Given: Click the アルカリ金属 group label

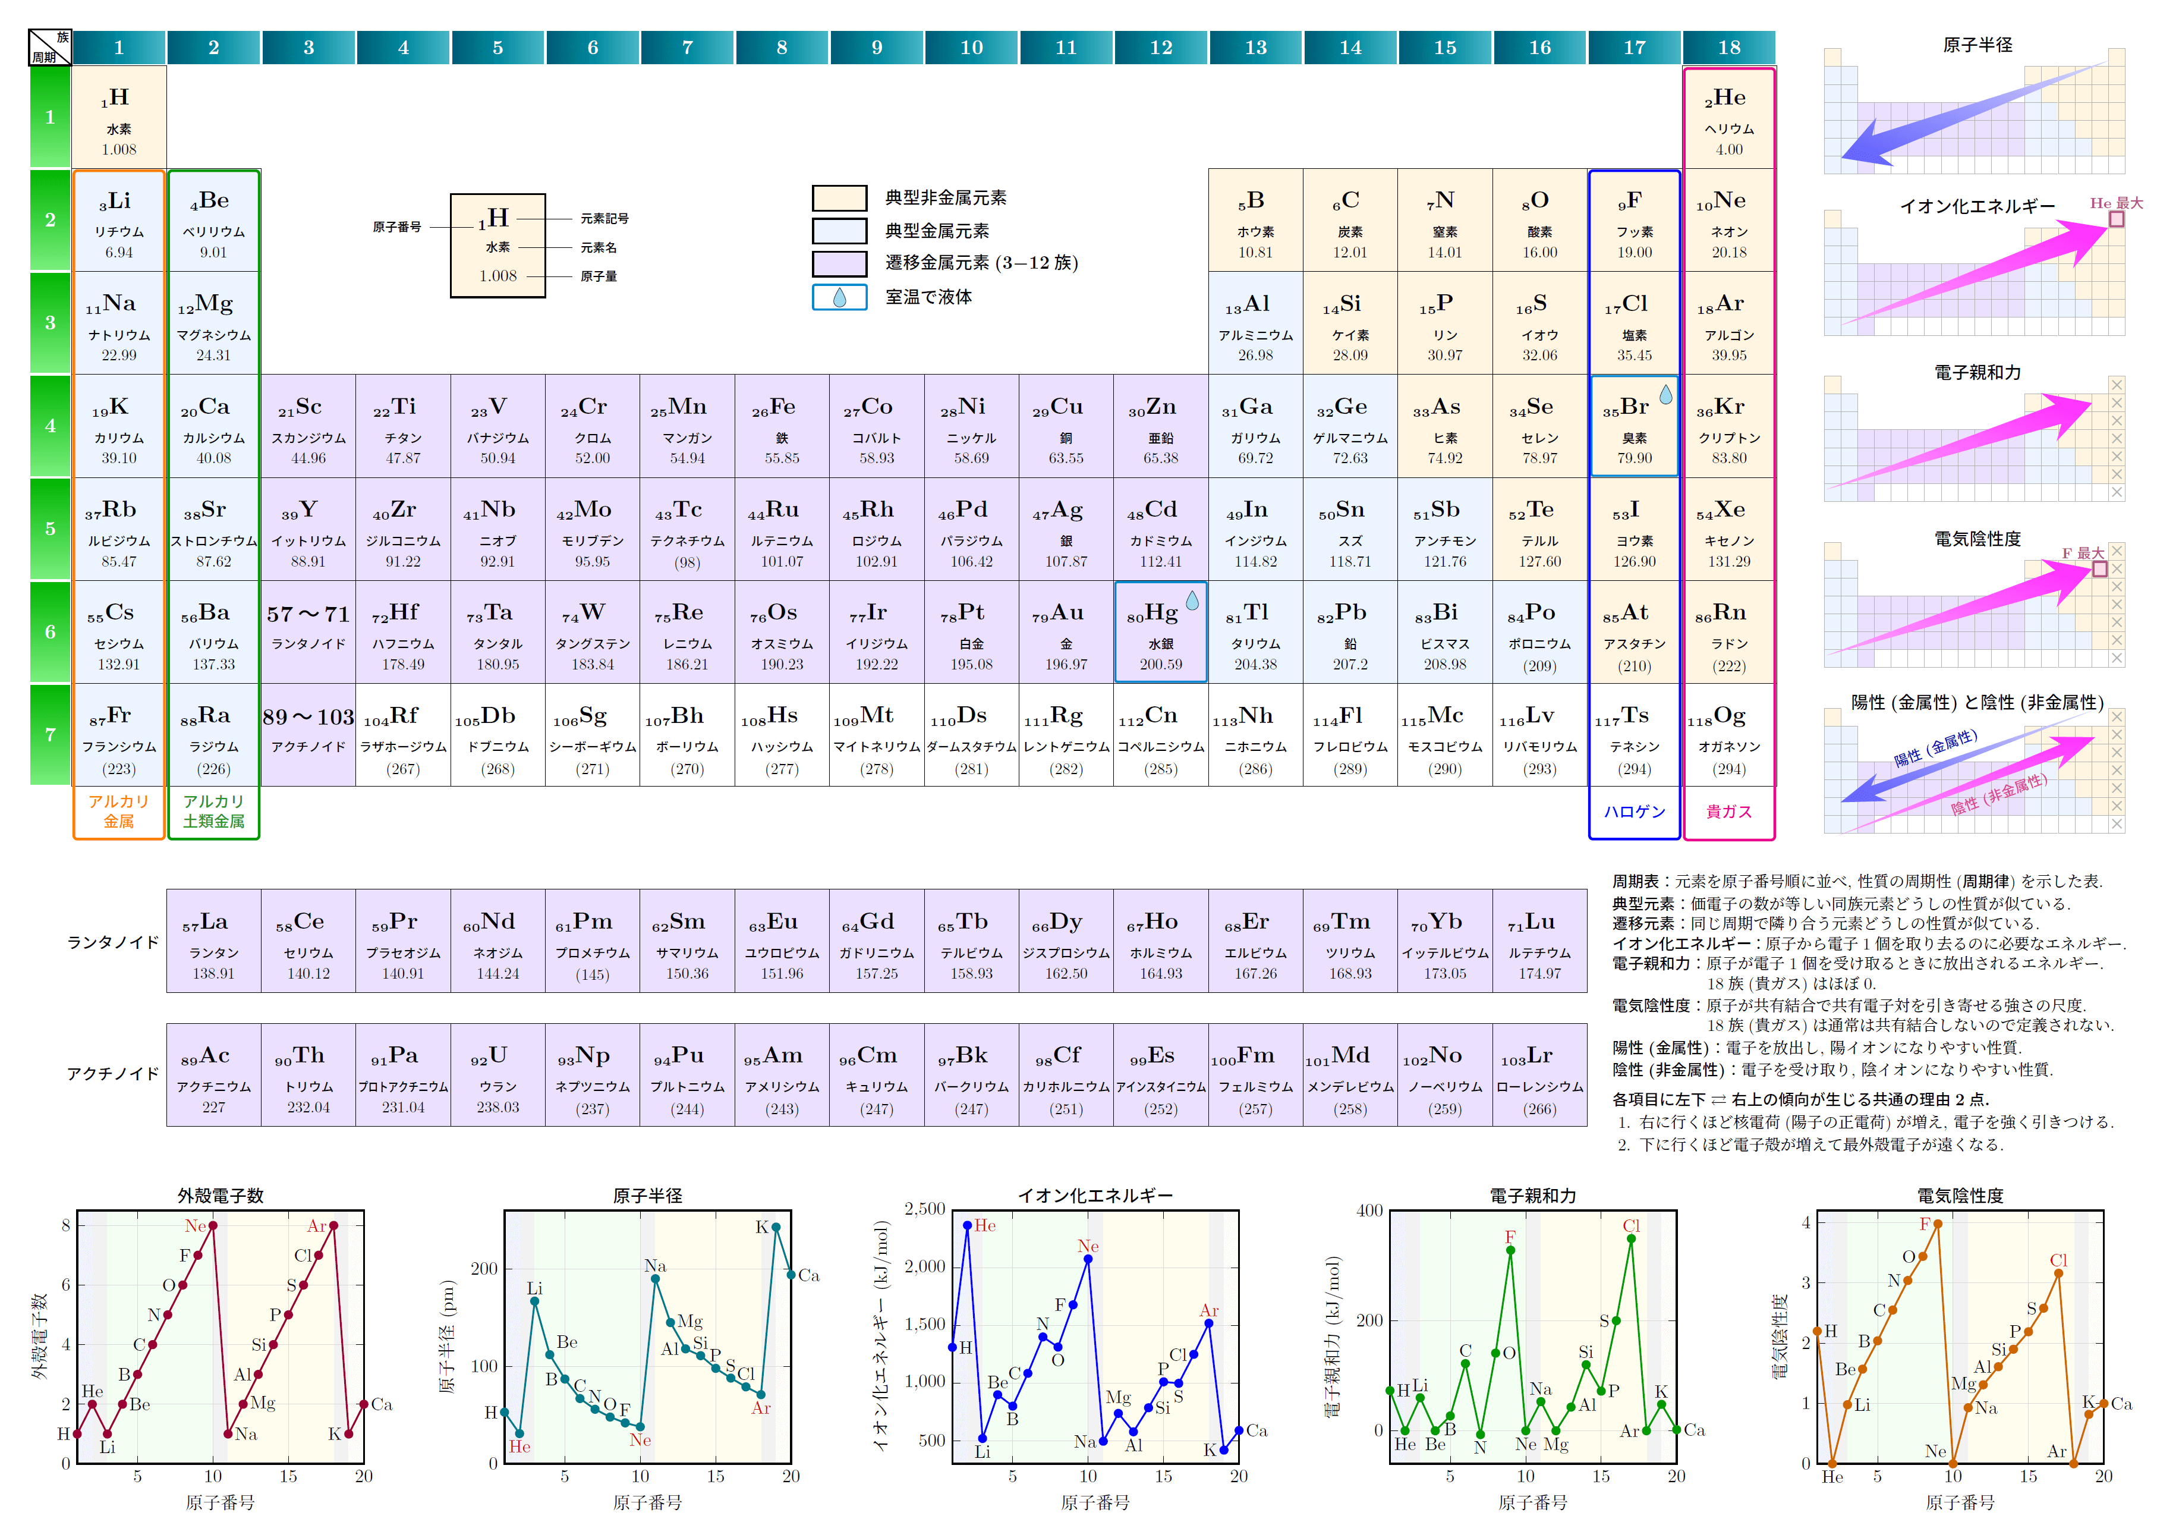Looking at the screenshot, I should 118,811.
